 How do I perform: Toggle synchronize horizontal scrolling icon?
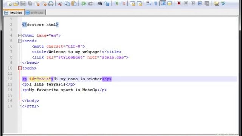point(140,3)
